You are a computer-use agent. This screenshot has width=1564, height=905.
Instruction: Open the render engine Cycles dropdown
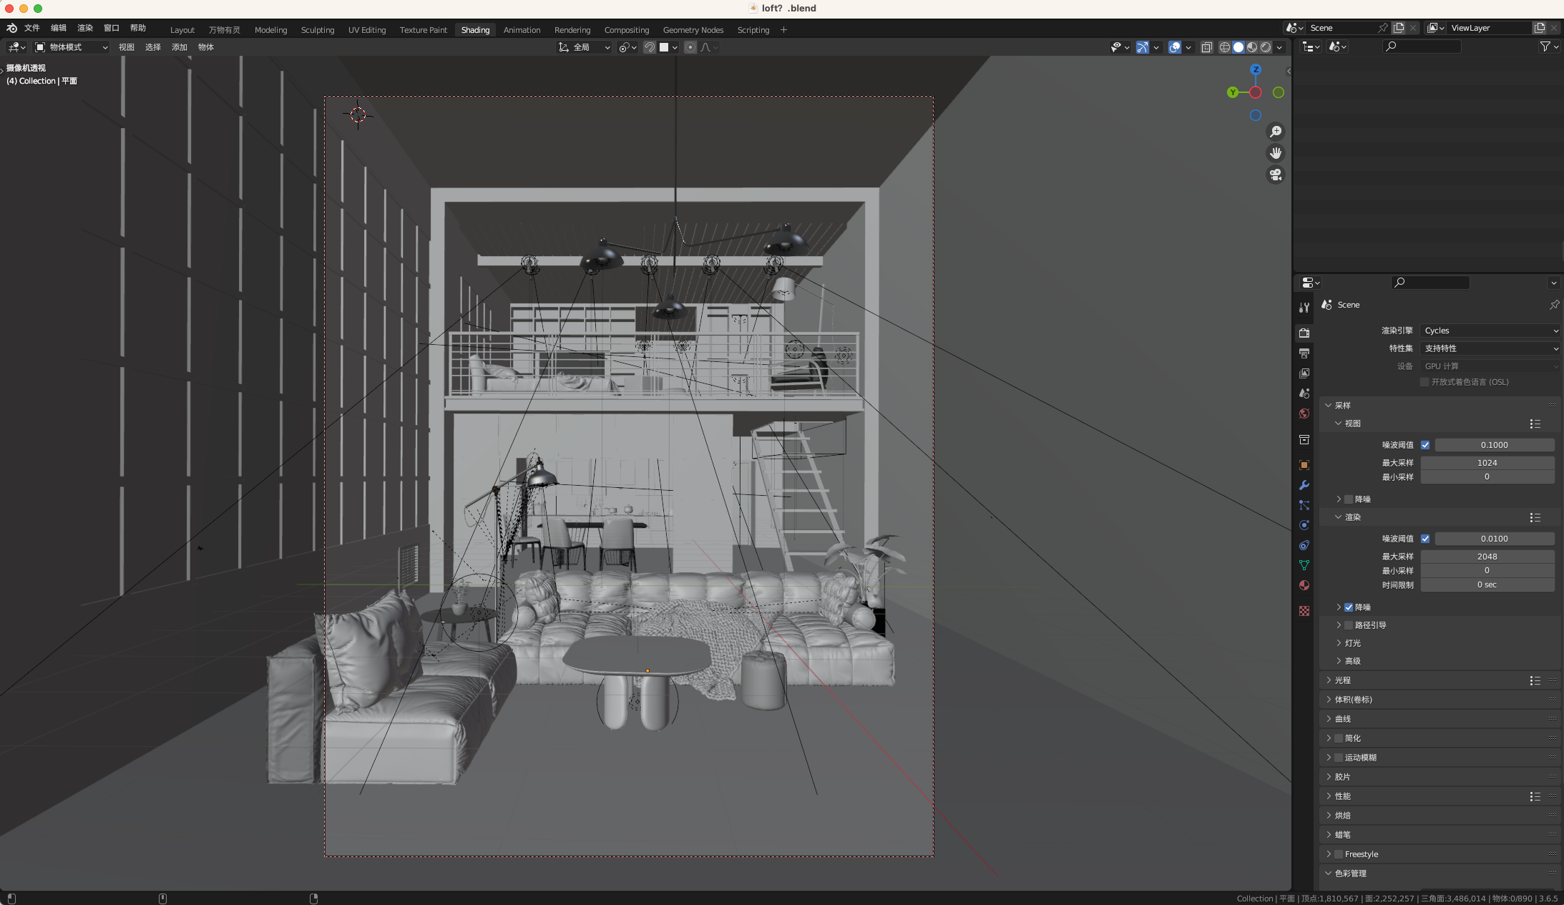click(x=1490, y=331)
